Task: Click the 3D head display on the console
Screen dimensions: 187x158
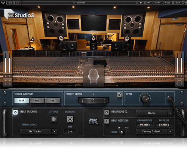Action: click(x=93, y=76)
